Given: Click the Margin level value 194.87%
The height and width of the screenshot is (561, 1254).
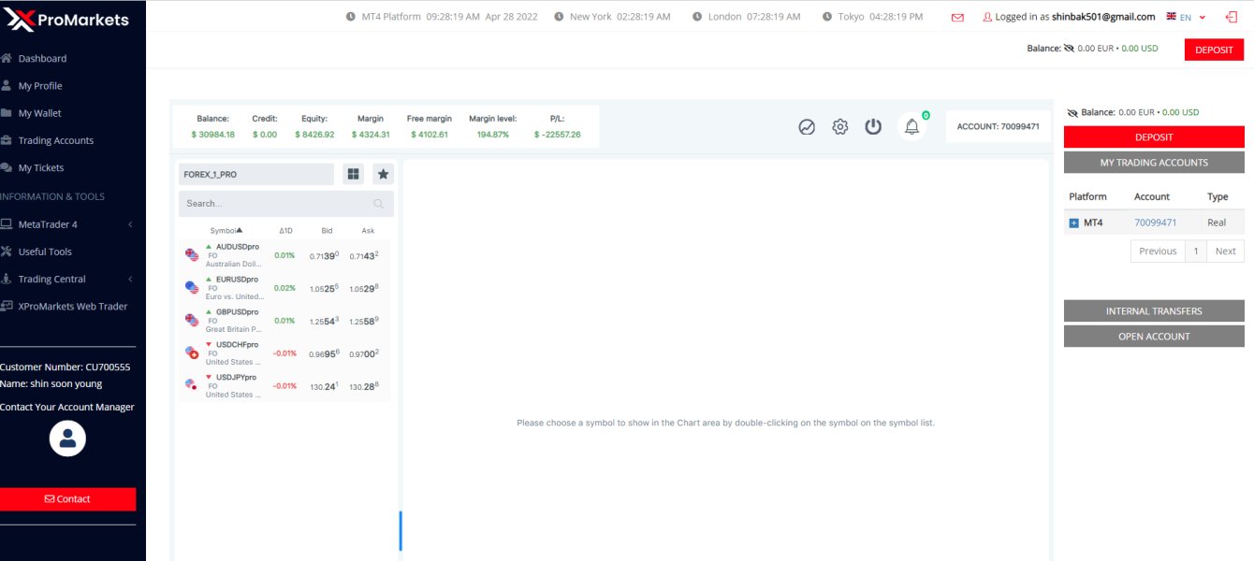Looking at the screenshot, I should tap(493, 135).
